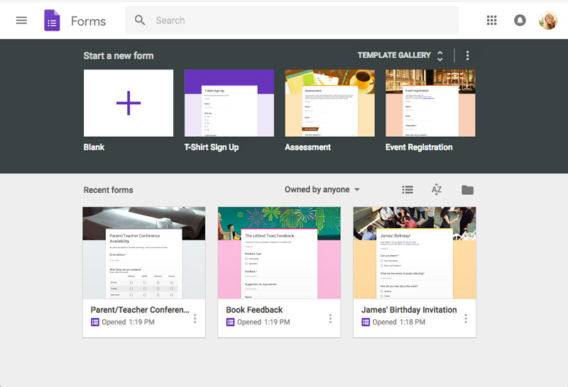Open the user account avatar
This screenshot has width=568, height=387.
[x=548, y=21]
